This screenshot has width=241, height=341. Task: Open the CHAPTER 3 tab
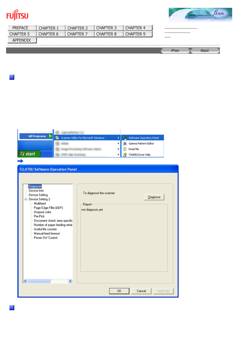point(109,28)
